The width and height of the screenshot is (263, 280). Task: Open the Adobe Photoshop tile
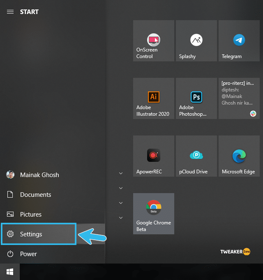[196, 98]
